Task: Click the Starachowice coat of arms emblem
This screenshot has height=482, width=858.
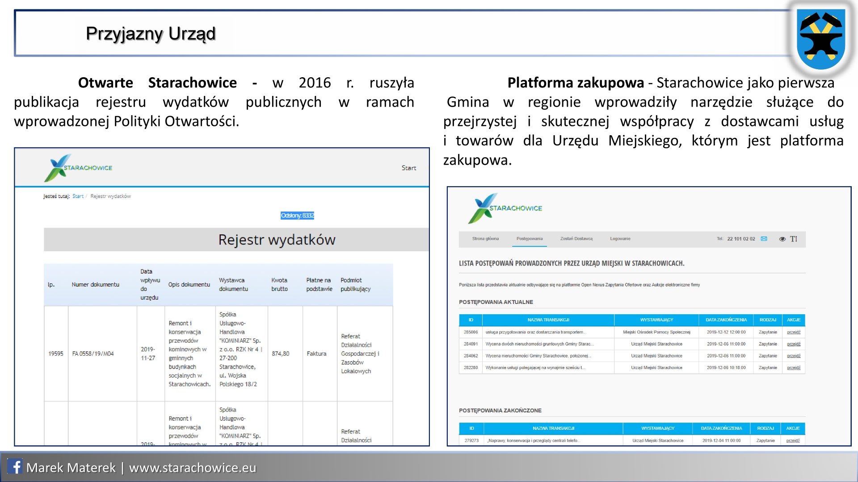Action: point(821,39)
